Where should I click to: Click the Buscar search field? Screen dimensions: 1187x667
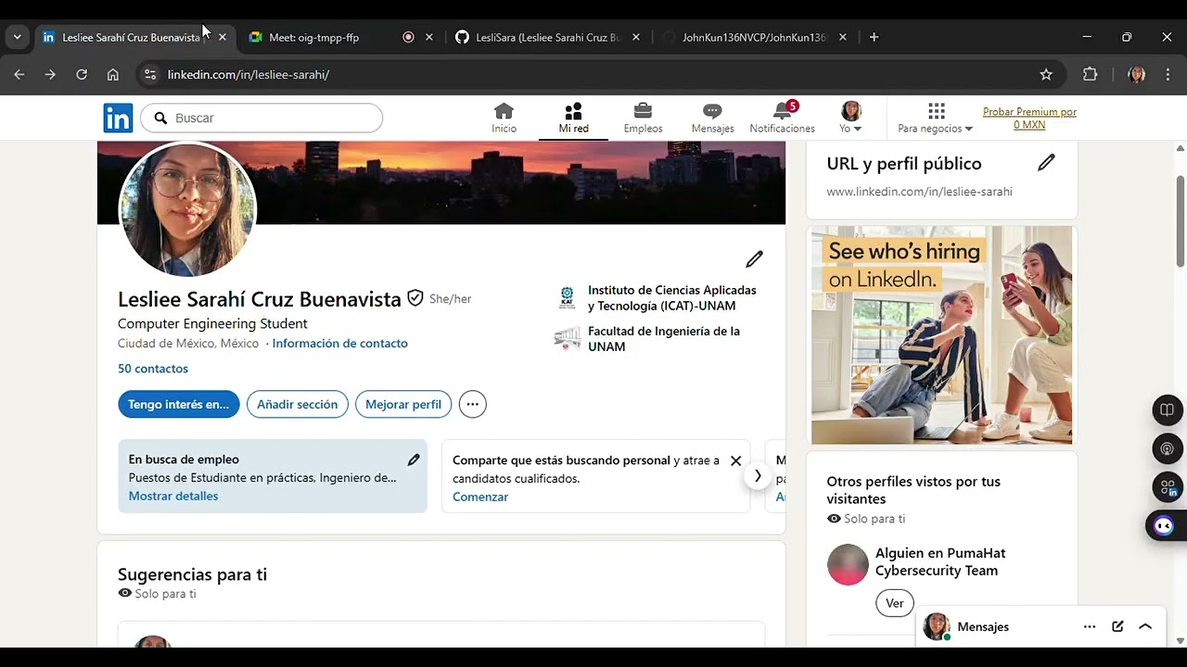(262, 118)
